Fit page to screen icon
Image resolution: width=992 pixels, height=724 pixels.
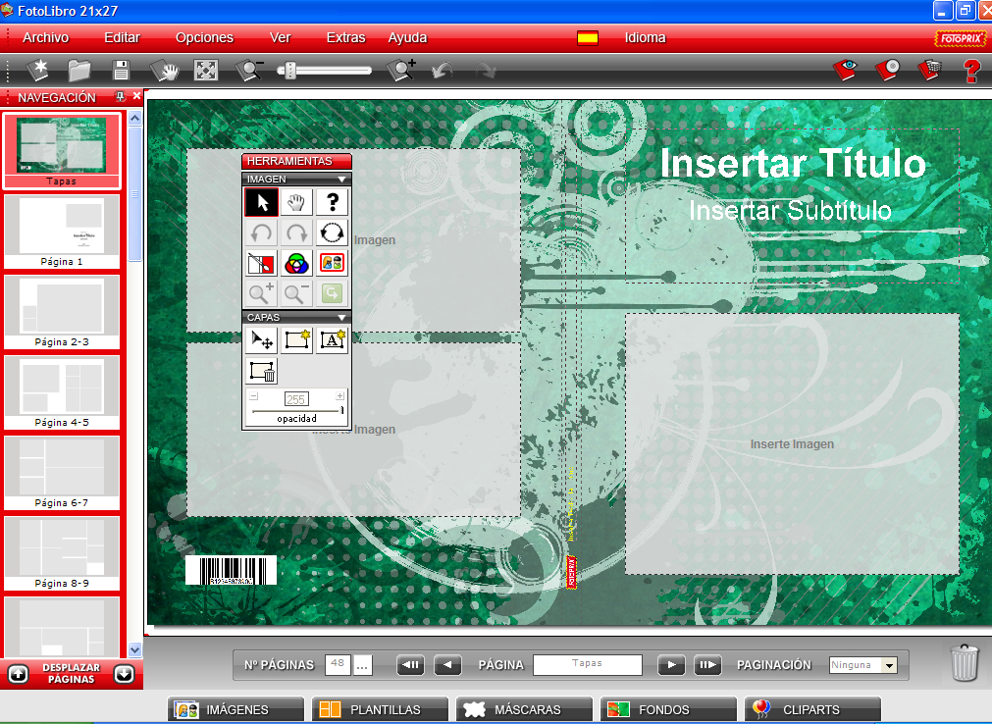206,71
